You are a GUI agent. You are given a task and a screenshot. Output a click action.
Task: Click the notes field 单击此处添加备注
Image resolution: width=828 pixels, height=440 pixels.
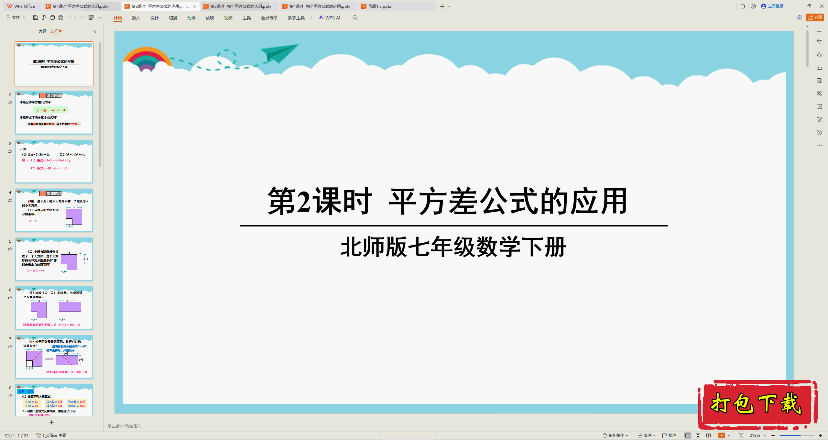pos(125,426)
